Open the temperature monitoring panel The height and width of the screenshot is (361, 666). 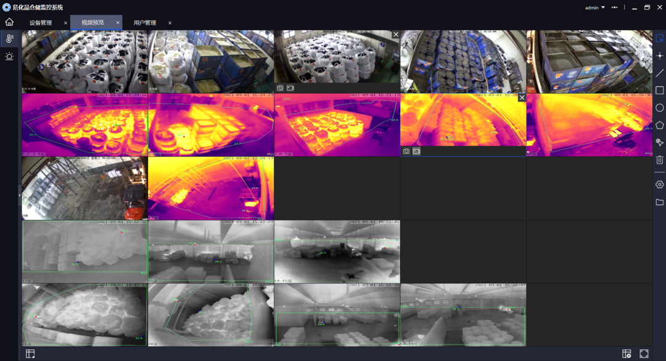point(9,38)
